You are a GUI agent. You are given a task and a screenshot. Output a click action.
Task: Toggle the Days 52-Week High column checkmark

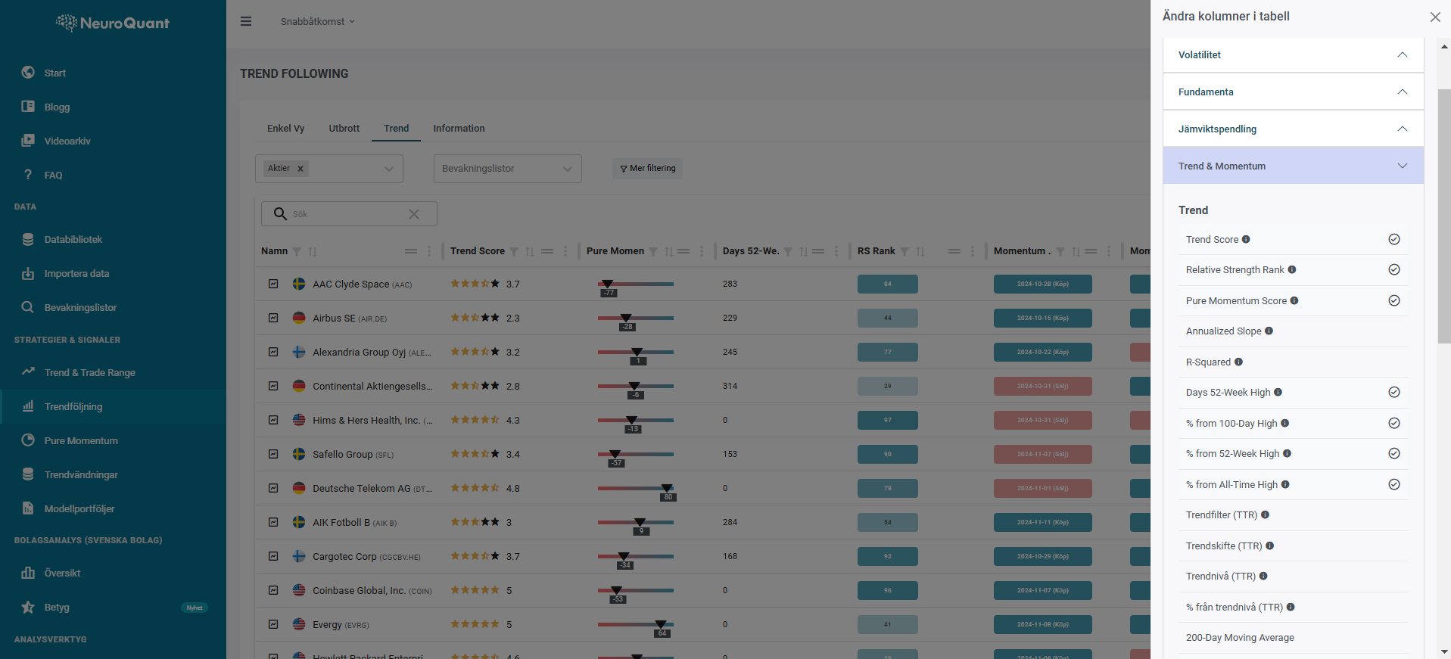tap(1393, 392)
